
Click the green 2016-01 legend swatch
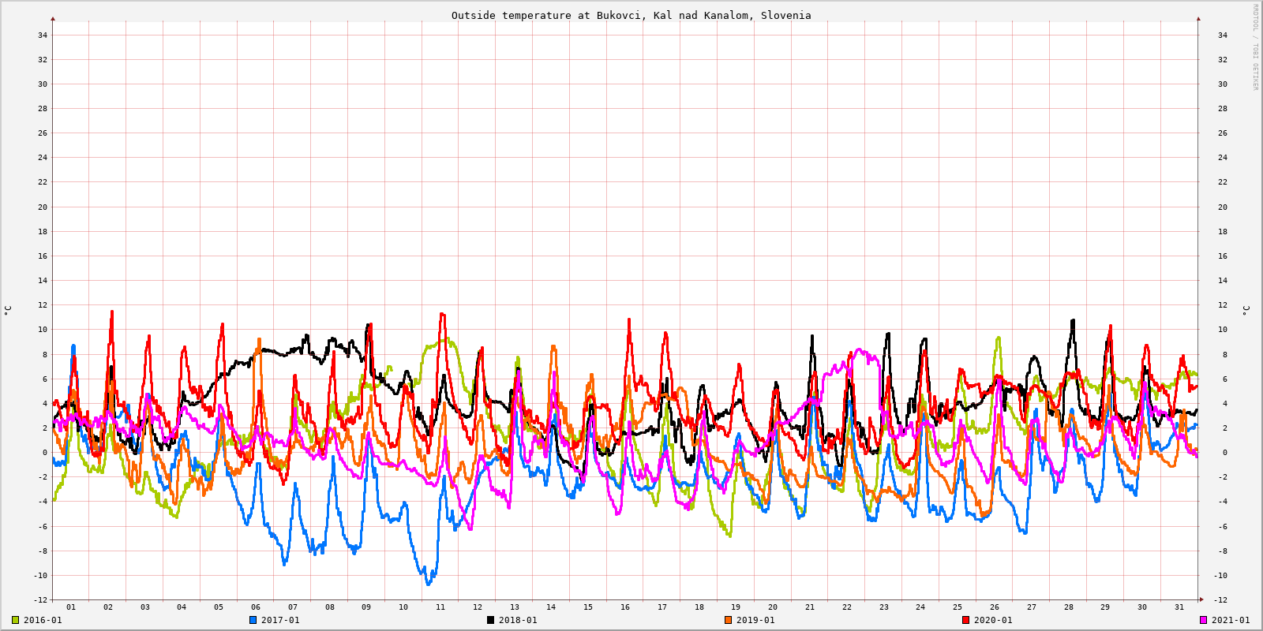point(15,620)
